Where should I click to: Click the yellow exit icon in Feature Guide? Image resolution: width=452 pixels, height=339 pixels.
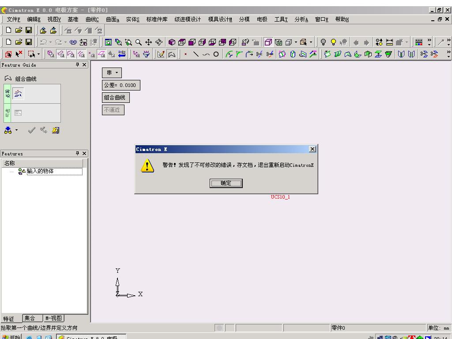point(55,130)
